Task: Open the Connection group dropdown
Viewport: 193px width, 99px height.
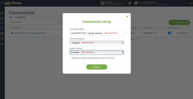Action: coord(96,43)
